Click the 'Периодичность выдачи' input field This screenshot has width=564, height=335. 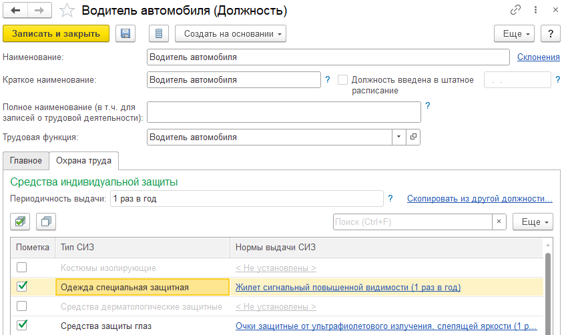246,199
